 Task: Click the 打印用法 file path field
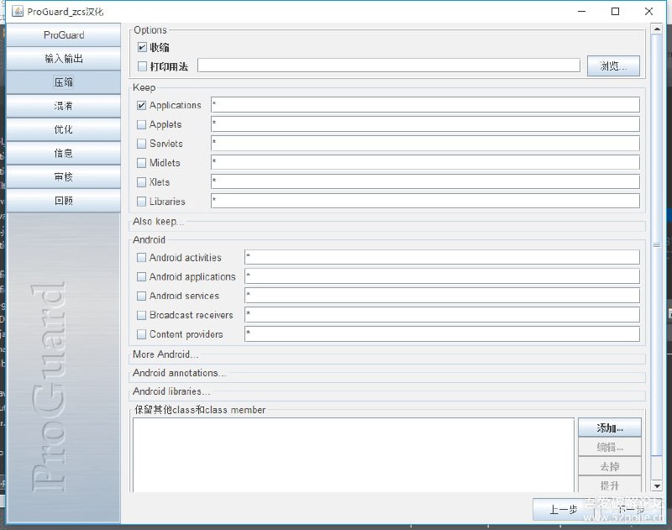(389, 66)
